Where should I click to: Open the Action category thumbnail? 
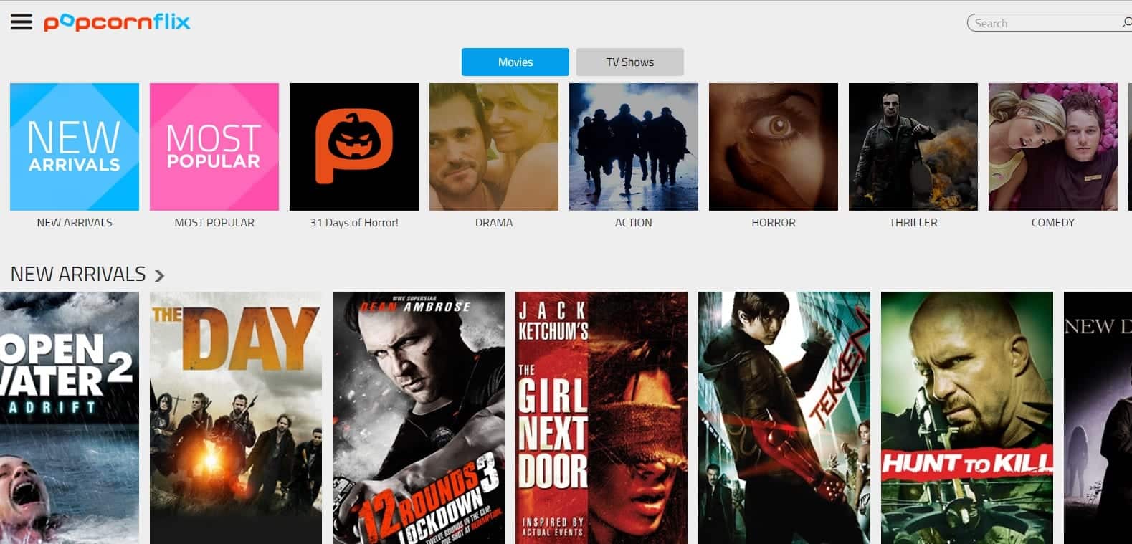pyautogui.click(x=634, y=147)
